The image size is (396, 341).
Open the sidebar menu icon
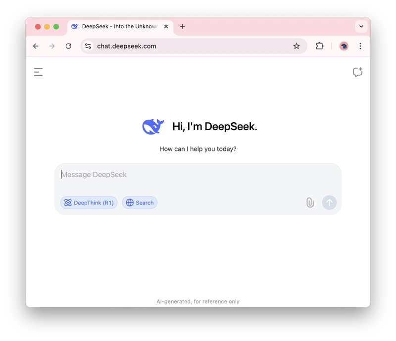click(38, 72)
